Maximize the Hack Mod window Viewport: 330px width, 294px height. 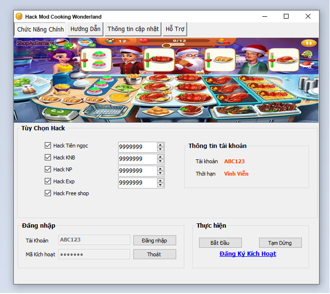[x=286, y=16]
